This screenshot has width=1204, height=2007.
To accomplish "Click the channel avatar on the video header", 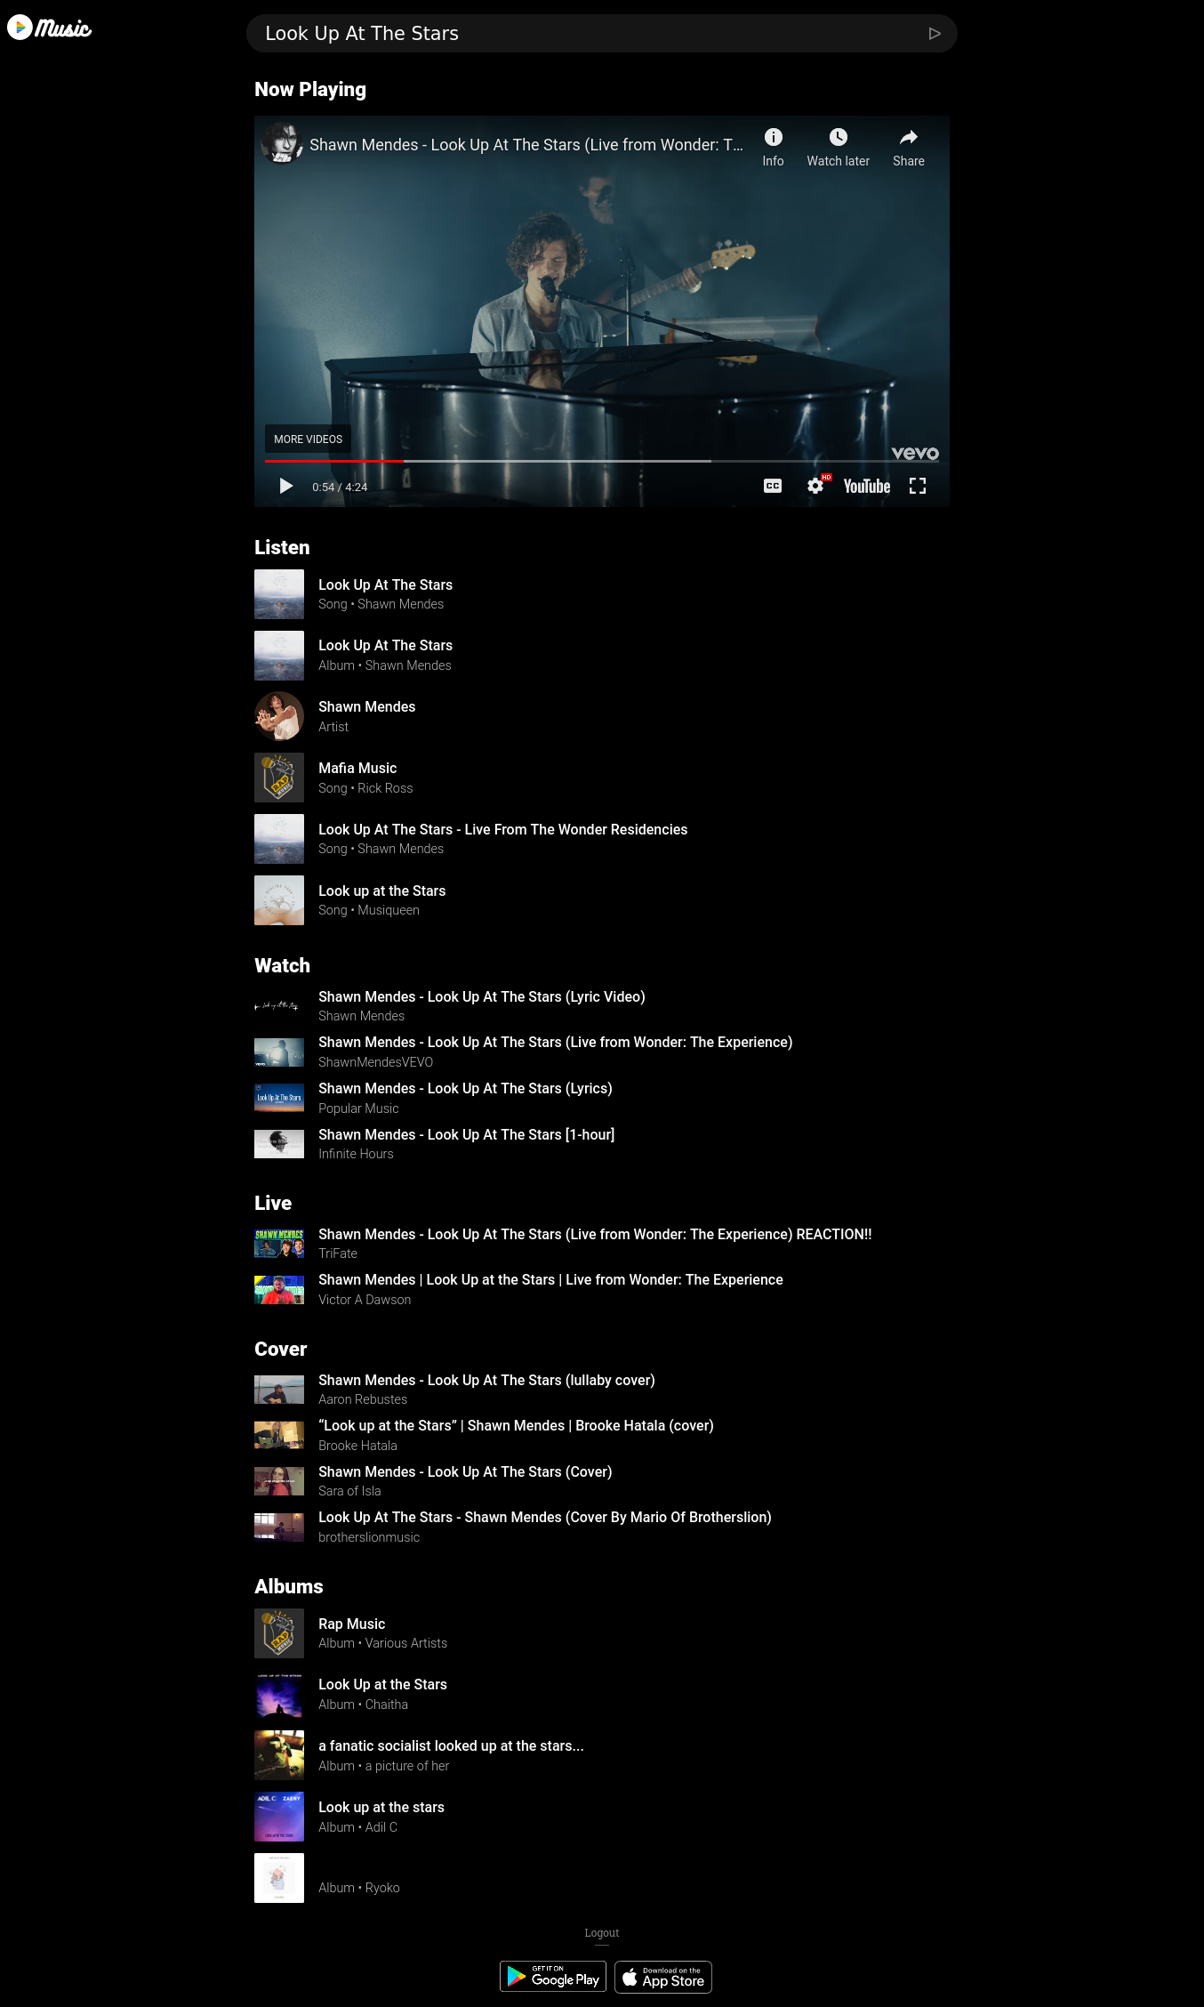I will pos(281,143).
